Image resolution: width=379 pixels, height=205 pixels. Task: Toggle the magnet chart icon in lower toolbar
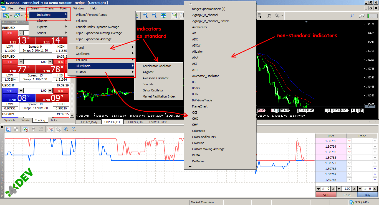tap(26, 129)
